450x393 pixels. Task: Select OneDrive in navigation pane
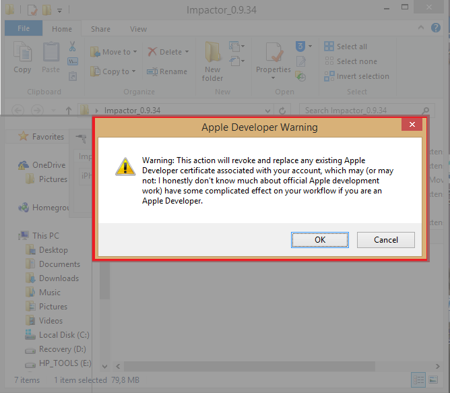pyautogui.click(x=42, y=165)
